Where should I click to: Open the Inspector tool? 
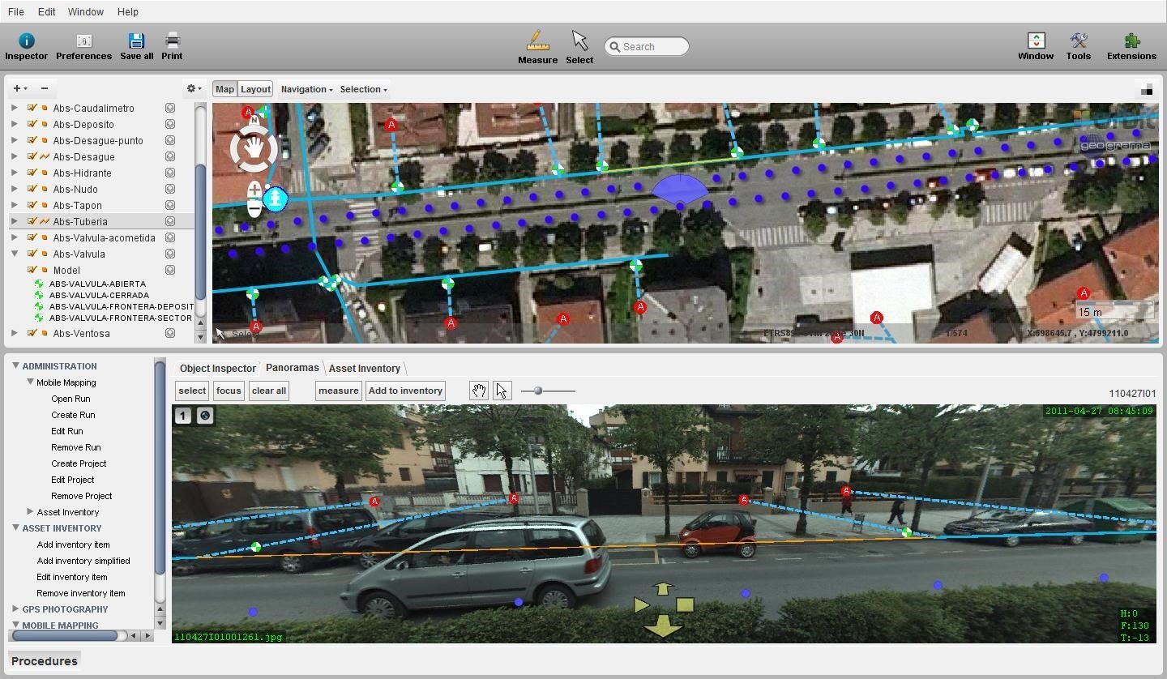tap(26, 46)
